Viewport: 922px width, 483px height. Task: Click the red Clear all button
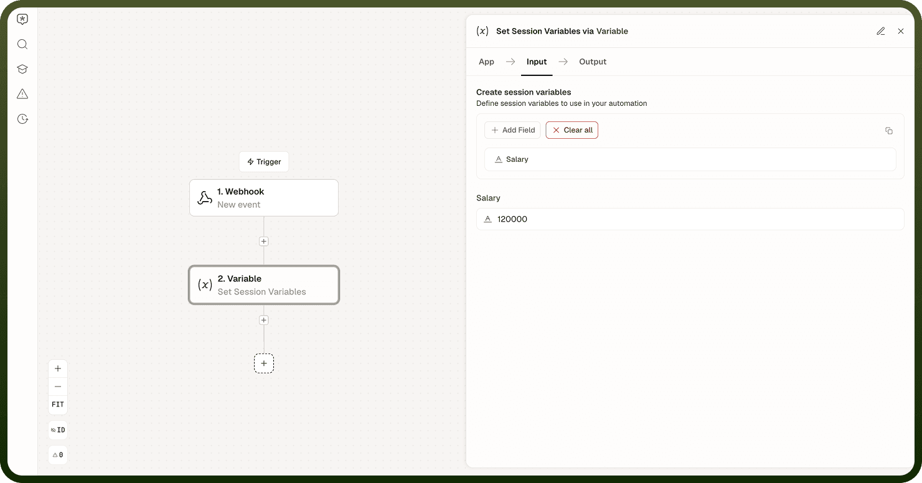coord(572,130)
